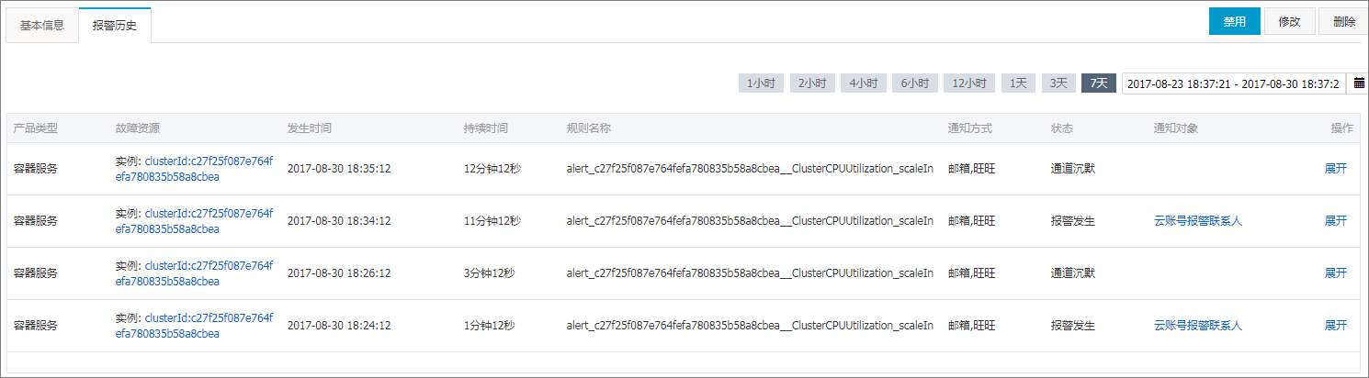Open 云账号报警联系人 in 18:24:12 row
Image resolution: width=1369 pixels, height=378 pixels.
click(x=1198, y=326)
